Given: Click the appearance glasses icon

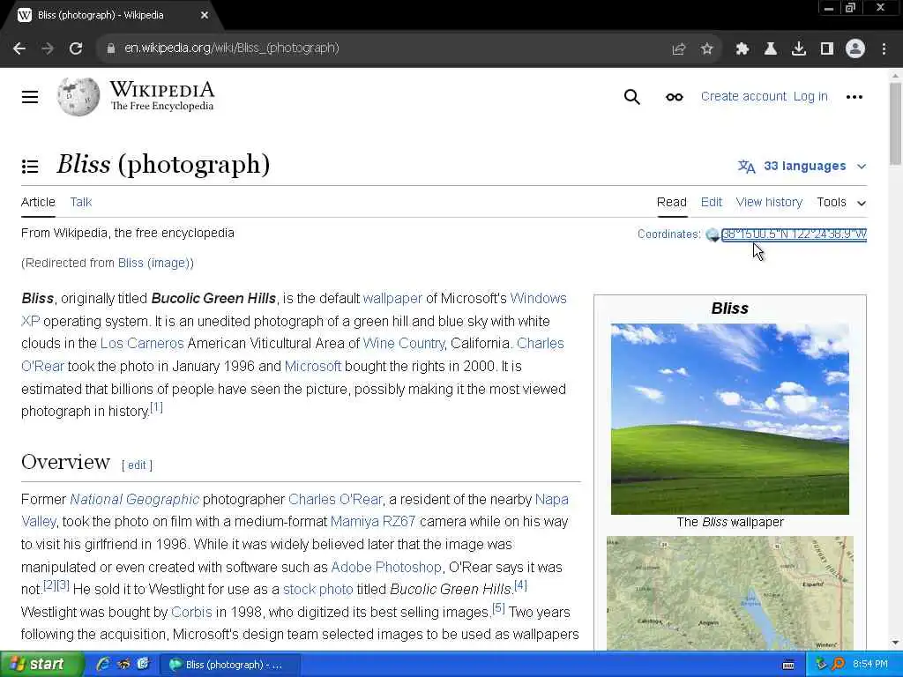Looking at the screenshot, I should (x=674, y=97).
